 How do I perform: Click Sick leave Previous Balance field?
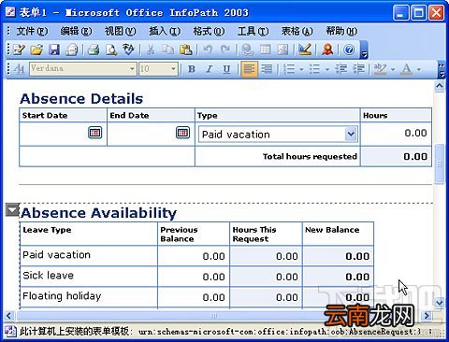(194, 277)
